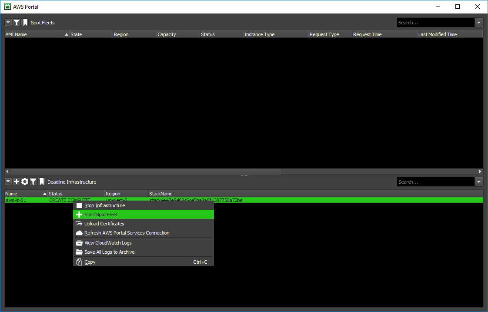The height and width of the screenshot is (312, 488).
Task: Click the plus icon to add infrastructure
Action: [x=17, y=181]
